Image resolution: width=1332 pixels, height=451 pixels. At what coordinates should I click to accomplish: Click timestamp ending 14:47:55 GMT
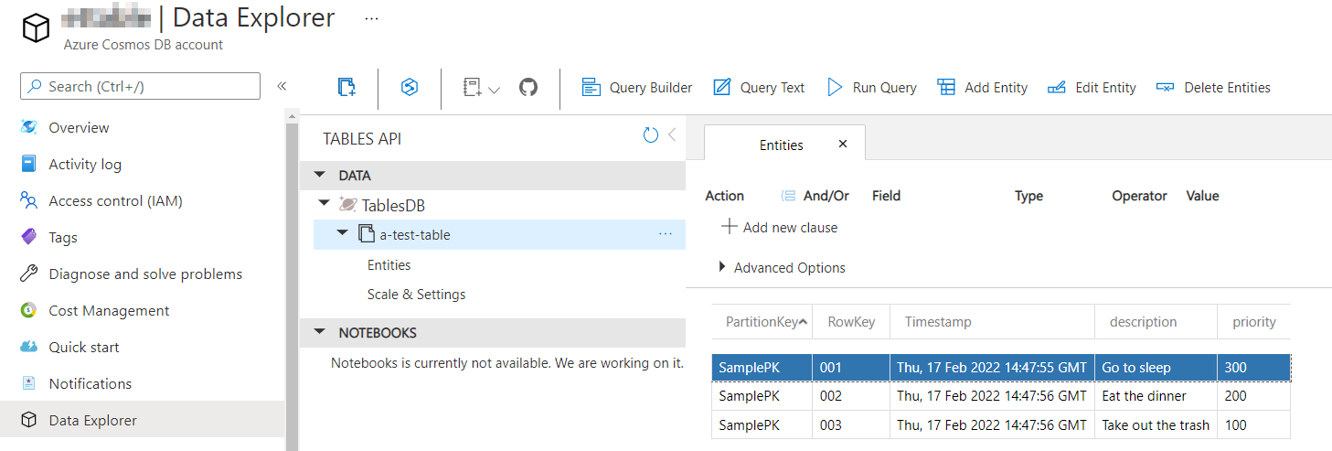click(x=992, y=368)
